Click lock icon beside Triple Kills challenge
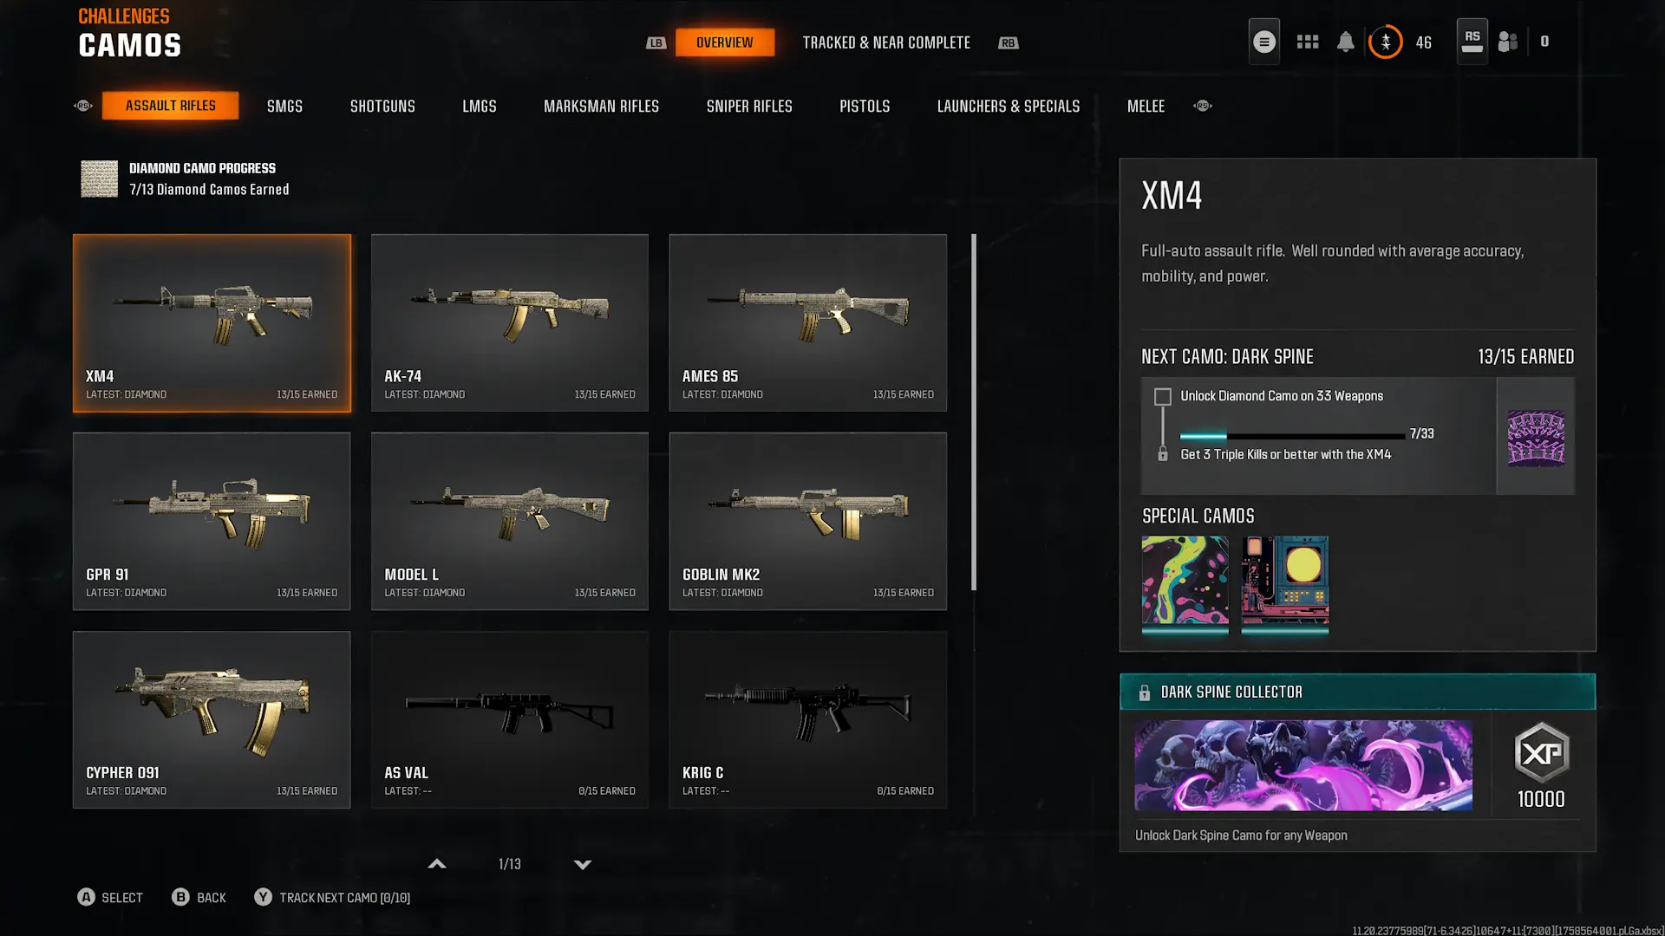Image resolution: width=1665 pixels, height=936 pixels. (x=1162, y=454)
